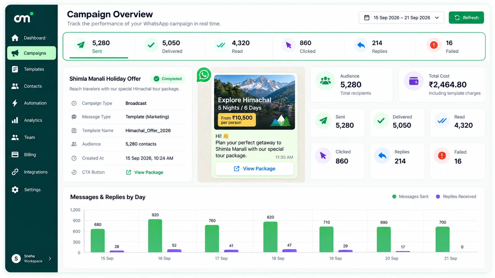Click the Team group icon
This screenshot has height=278, width=495.
click(x=15, y=137)
